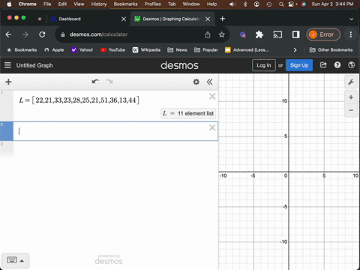Switch to the Dashboard tab

point(70,19)
